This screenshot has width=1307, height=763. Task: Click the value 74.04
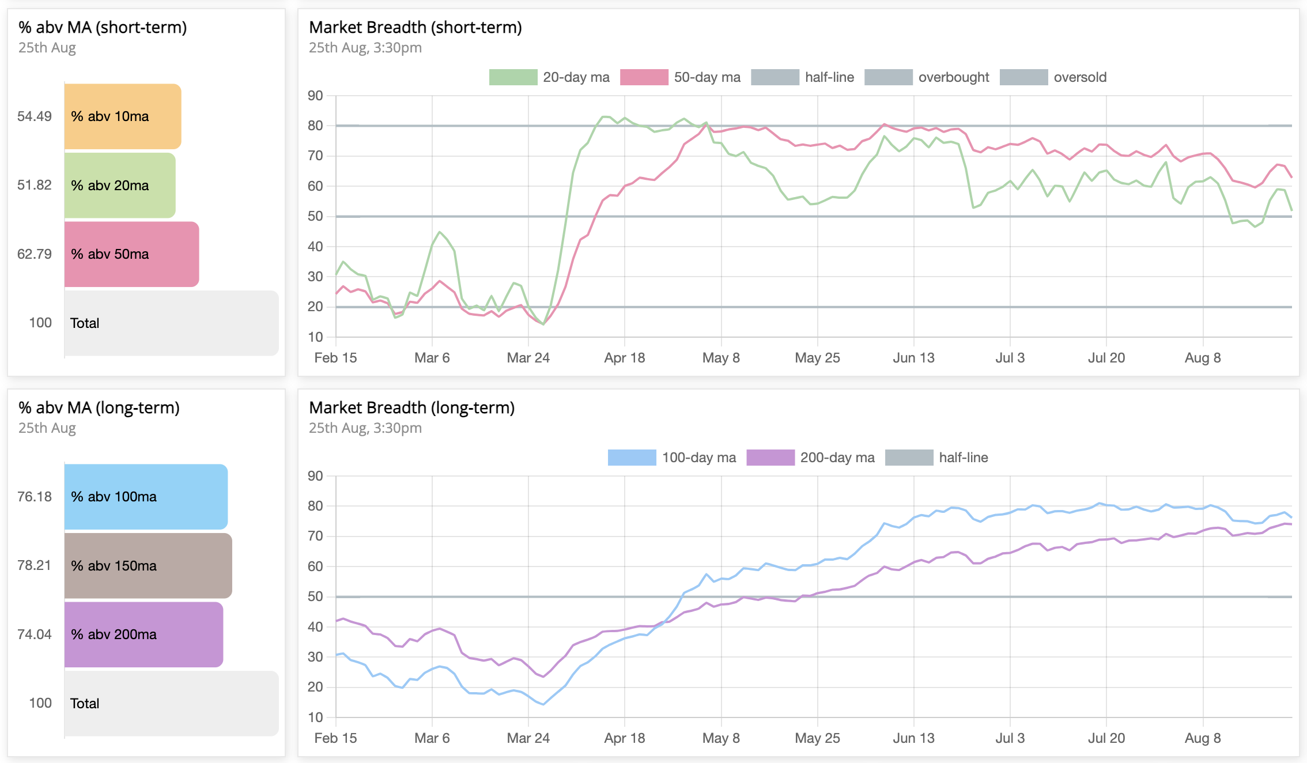[35, 634]
